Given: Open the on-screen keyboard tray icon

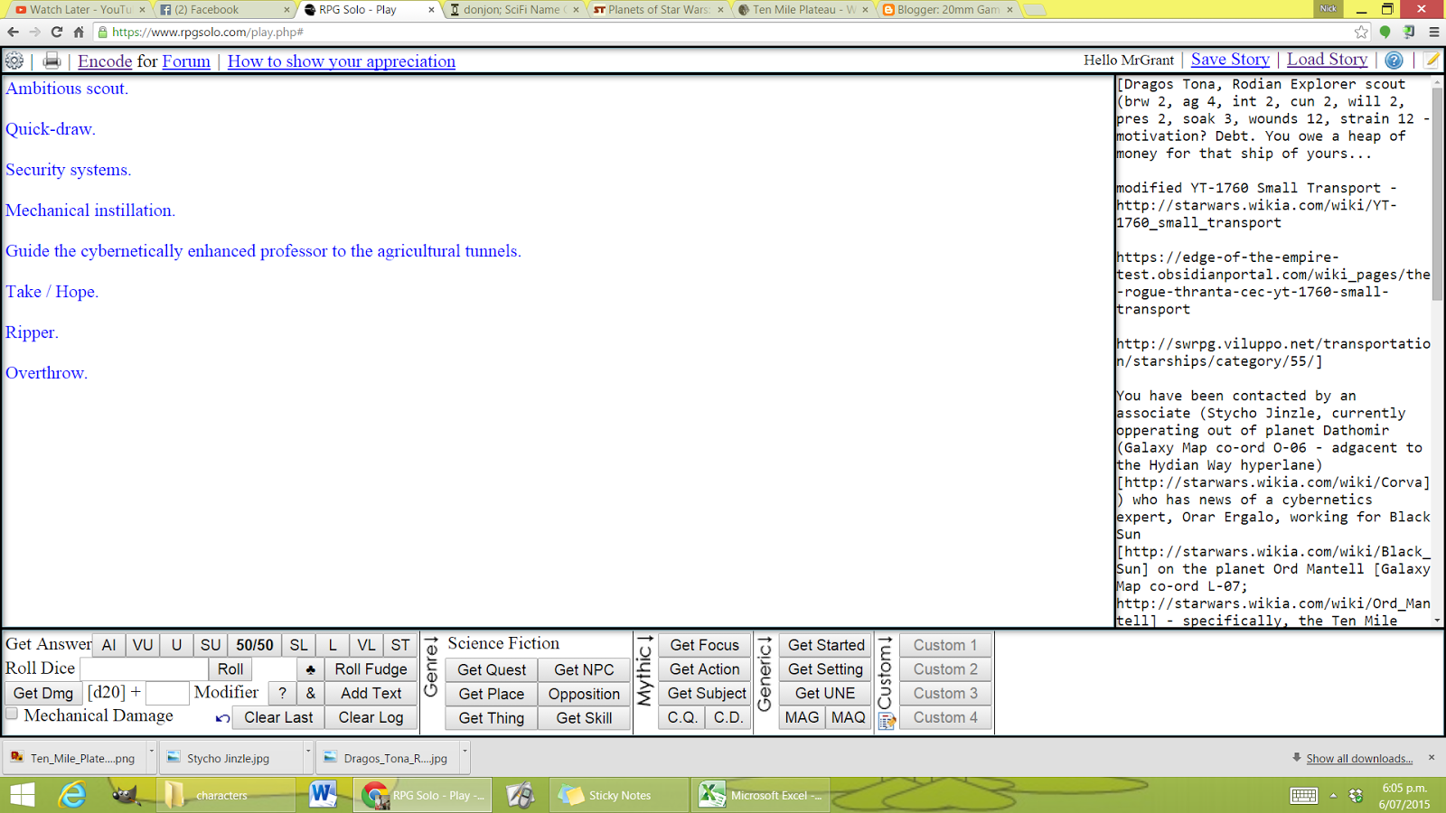Looking at the screenshot, I should (1303, 795).
